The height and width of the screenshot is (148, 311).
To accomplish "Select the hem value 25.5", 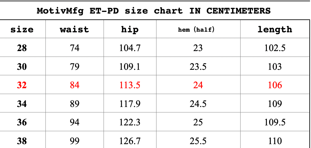I will point(198,141).
